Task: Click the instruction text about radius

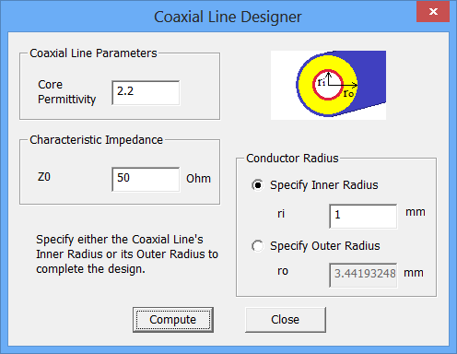Action: tap(127, 254)
